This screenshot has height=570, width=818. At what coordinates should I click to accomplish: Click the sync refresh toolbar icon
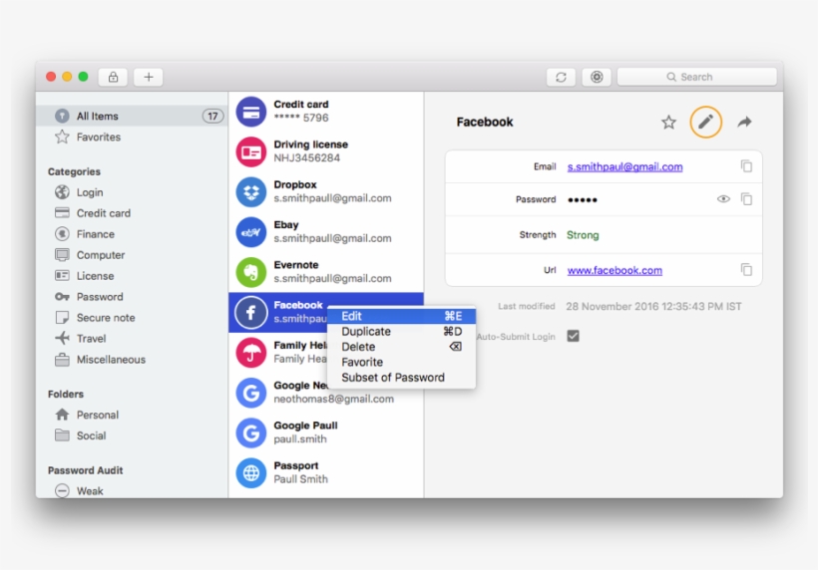(x=561, y=77)
